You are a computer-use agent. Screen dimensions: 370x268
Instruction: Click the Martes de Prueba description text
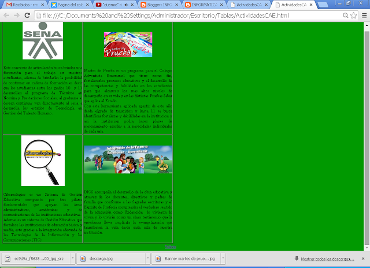[x=128, y=101]
